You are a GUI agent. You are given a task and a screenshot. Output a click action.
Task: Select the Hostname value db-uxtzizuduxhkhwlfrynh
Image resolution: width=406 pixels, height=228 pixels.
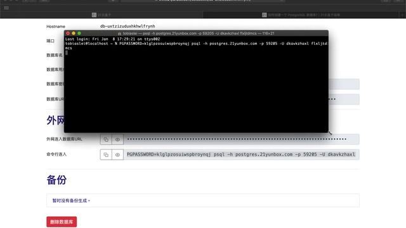click(x=128, y=26)
